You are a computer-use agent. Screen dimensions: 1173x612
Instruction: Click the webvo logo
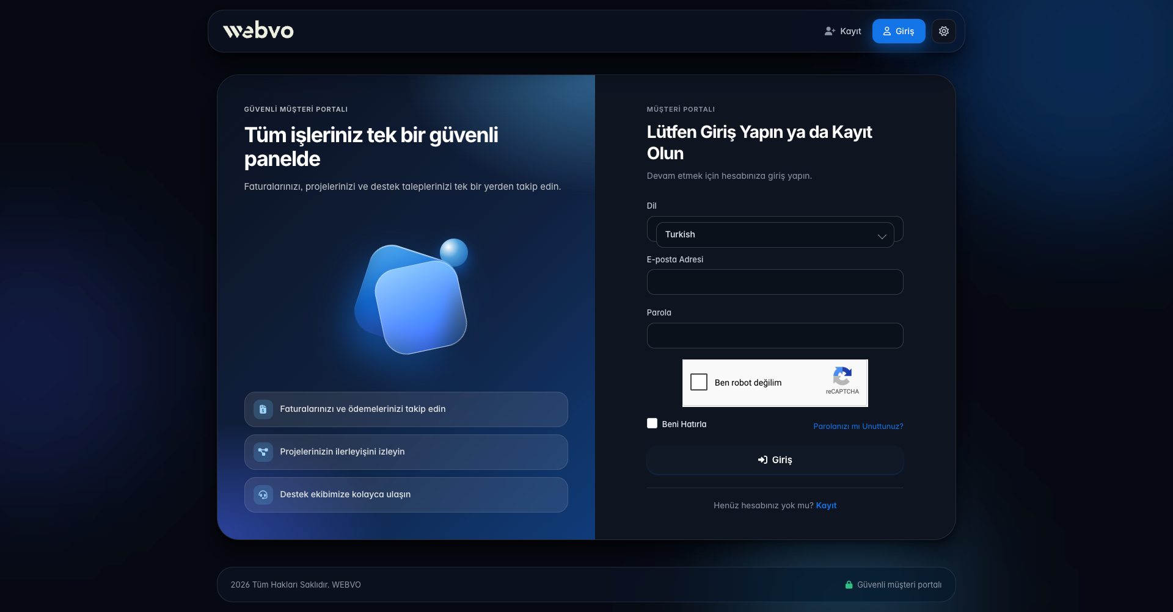(258, 30)
